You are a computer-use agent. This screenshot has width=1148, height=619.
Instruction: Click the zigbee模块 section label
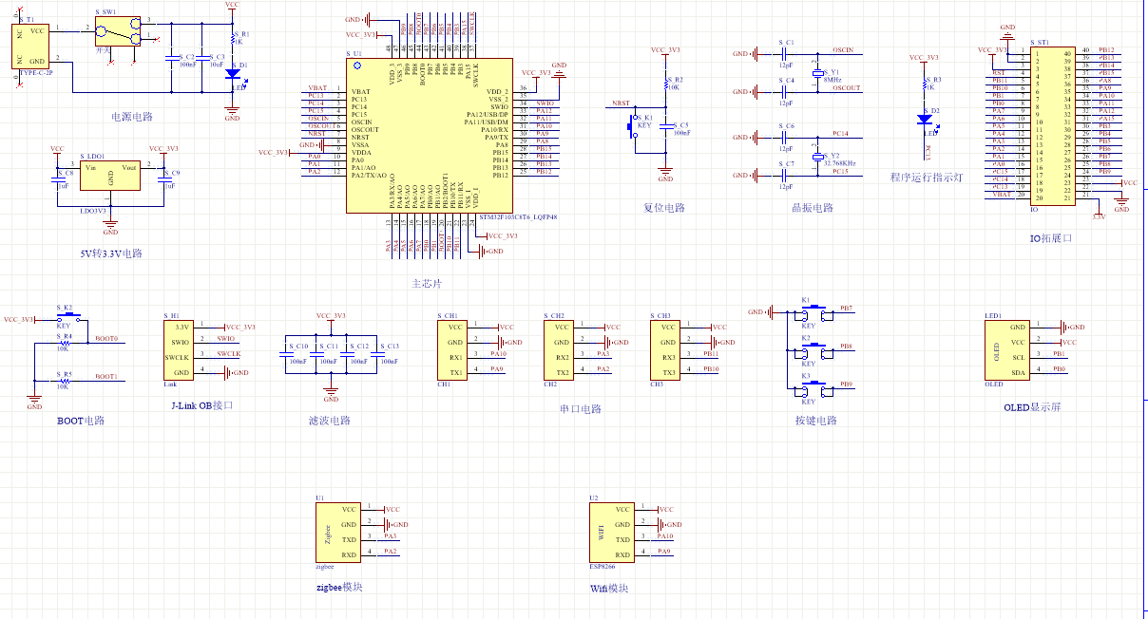pyautogui.click(x=339, y=587)
